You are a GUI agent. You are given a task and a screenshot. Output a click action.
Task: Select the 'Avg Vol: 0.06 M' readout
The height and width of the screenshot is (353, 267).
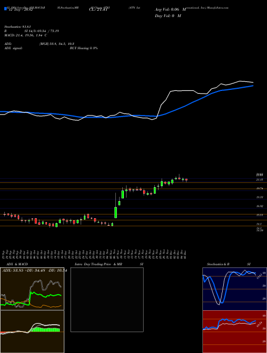coord(170,10)
